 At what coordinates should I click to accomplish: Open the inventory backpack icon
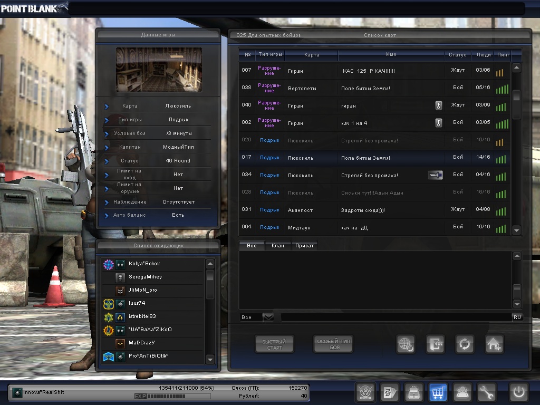(414, 392)
